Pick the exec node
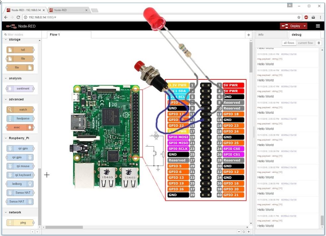 pyautogui.click(x=20, y=127)
